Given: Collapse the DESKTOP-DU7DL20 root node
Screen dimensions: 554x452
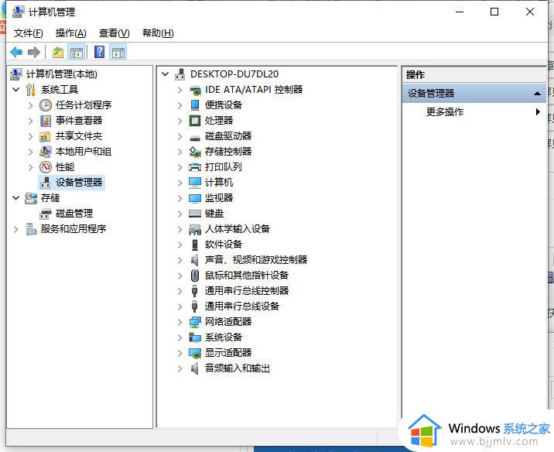Looking at the screenshot, I should pyautogui.click(x=165, y=74).
